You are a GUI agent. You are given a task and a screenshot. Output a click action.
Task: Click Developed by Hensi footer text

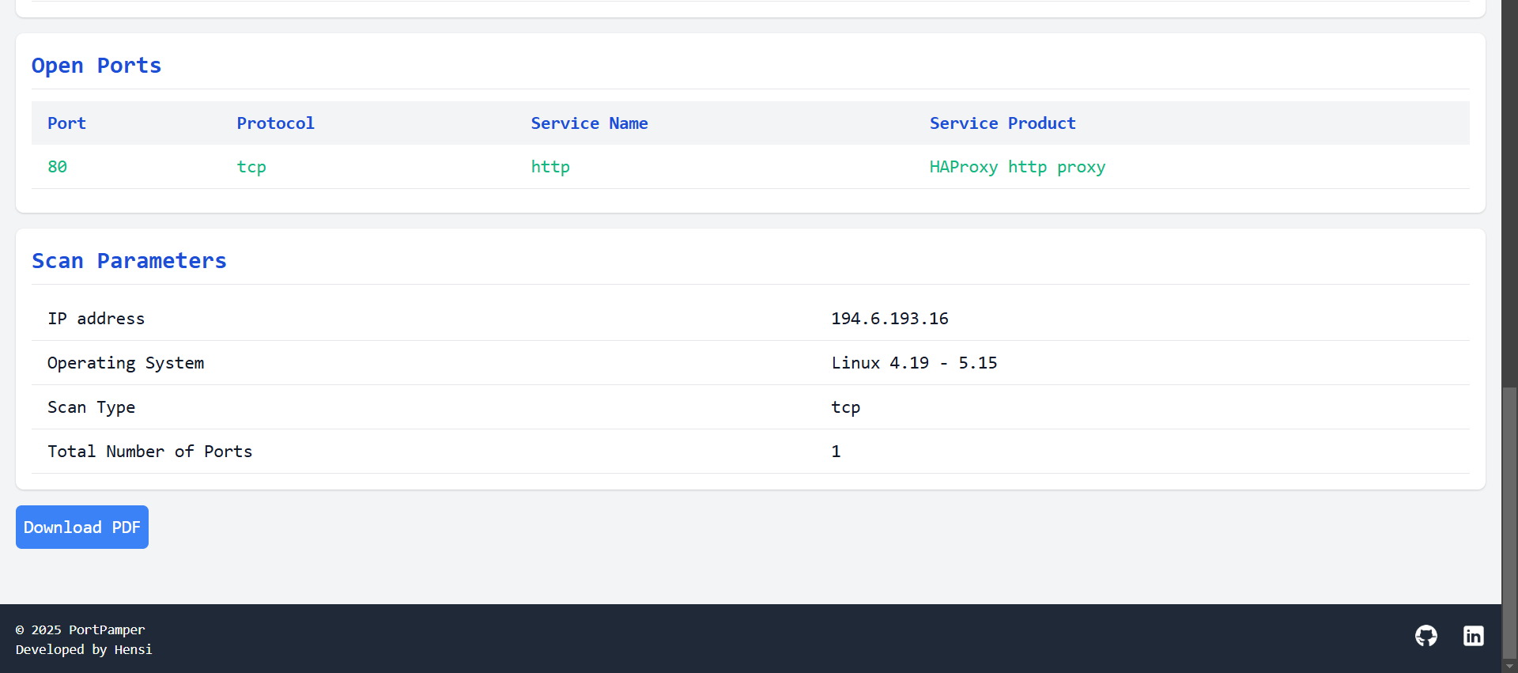[84, 649]
